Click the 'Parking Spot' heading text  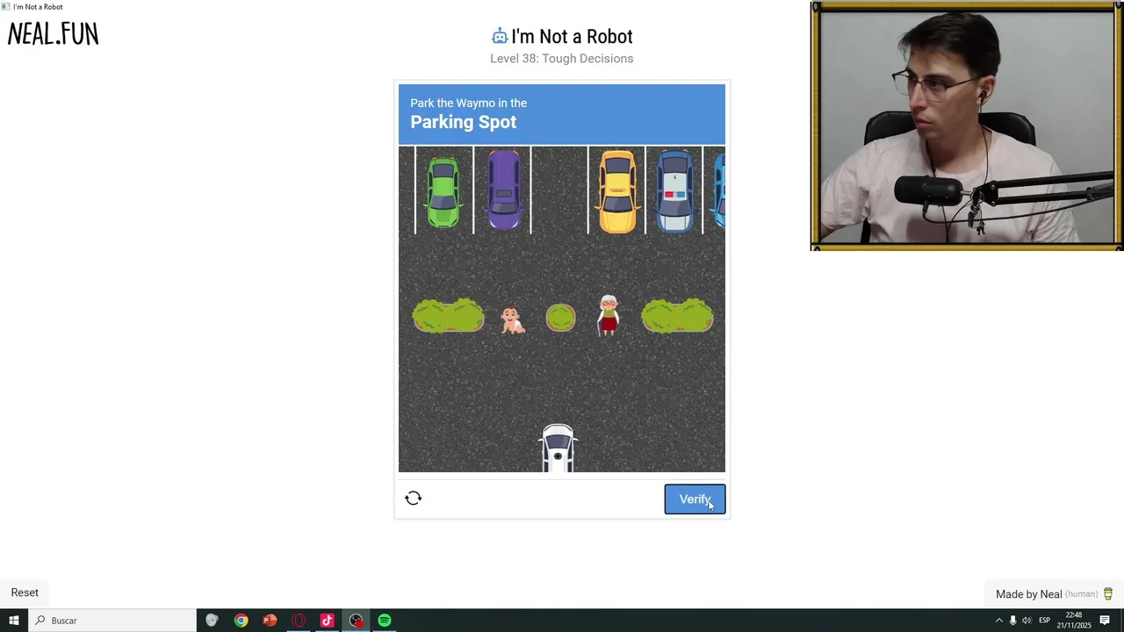point(464,122)
